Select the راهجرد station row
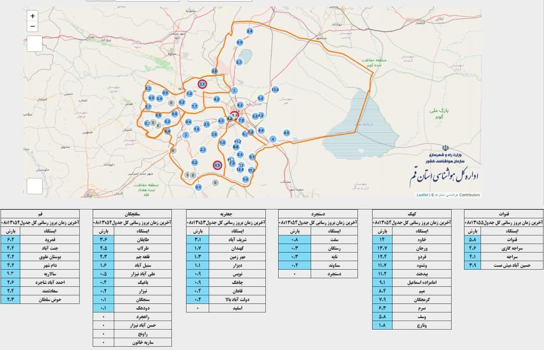The image size is (544, 350). 132,316
